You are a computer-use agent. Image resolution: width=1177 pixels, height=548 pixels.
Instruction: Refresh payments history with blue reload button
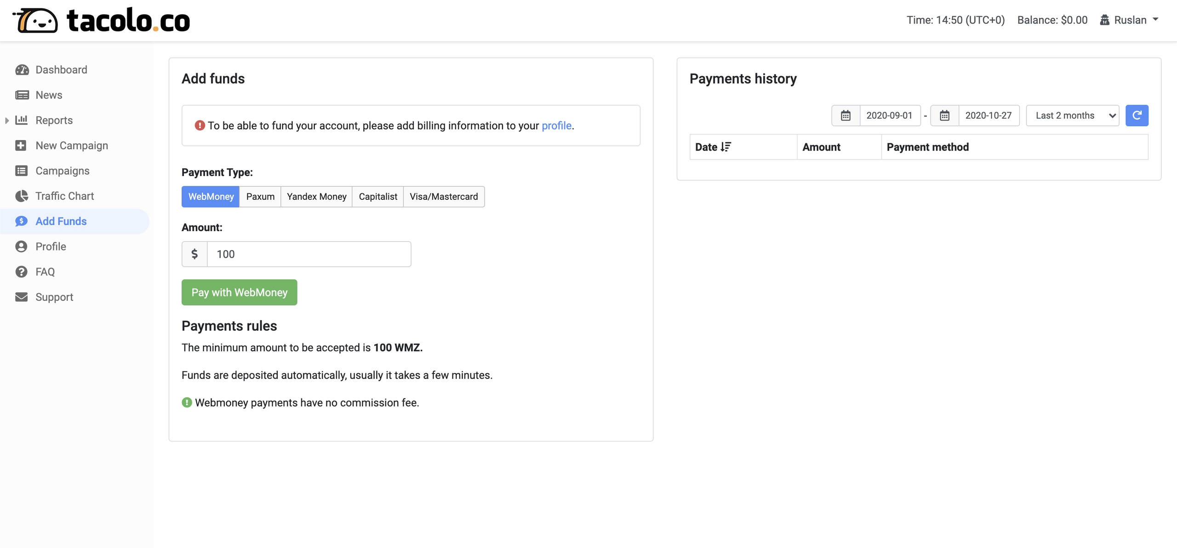(1137, 116)
